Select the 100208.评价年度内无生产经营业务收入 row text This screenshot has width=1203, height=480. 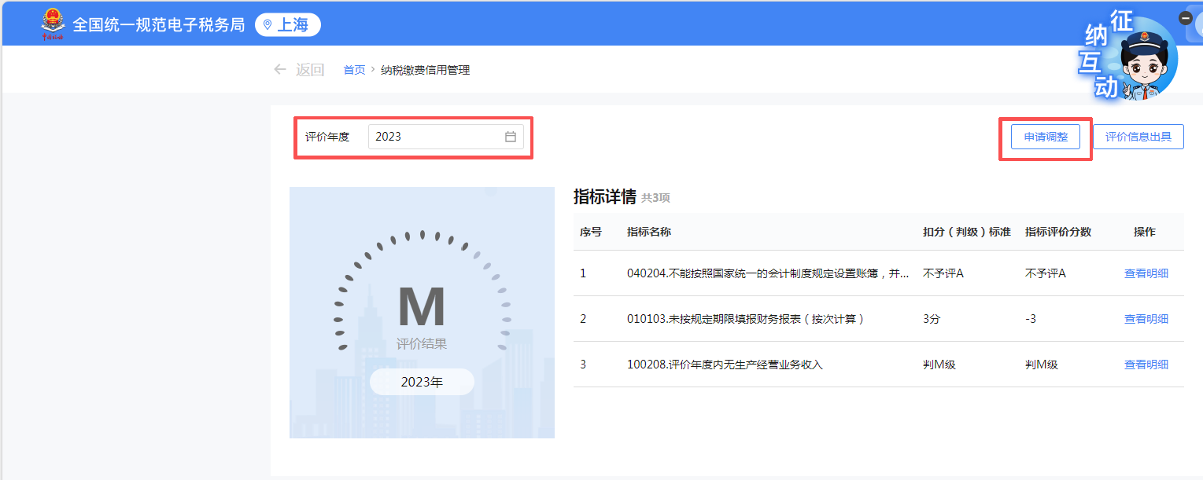[725, 365]
